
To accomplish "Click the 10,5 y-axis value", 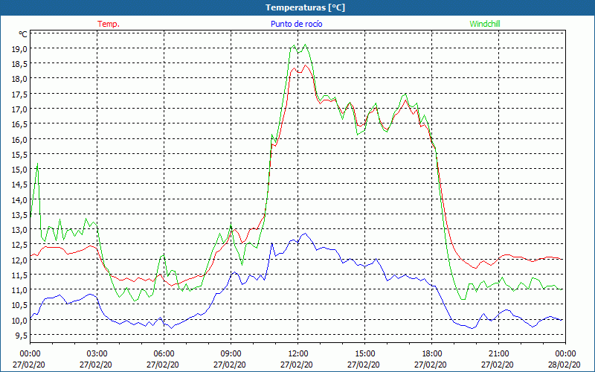I will [20, 305].
